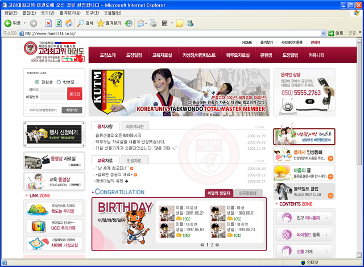Expand the Mail button dropdown arrow
364x267 pixels.
[x=146, y=23]
